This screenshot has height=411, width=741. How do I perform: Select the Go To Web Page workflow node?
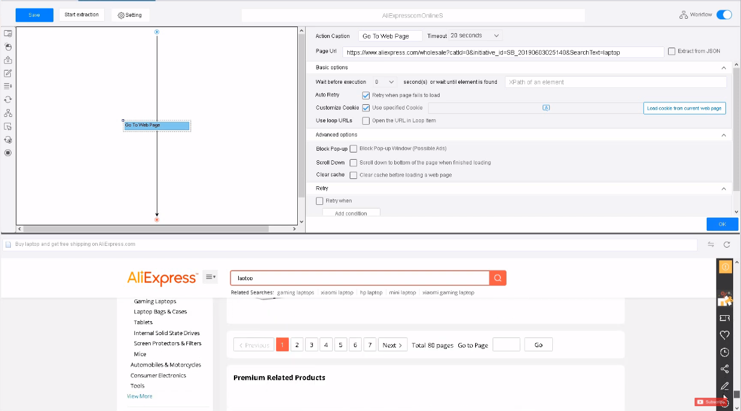[x=157, y=125]
